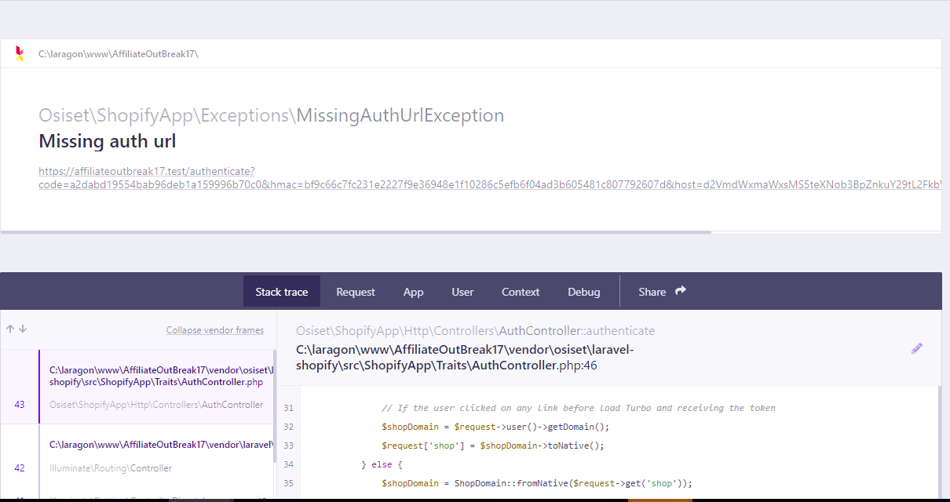Open the Context tab

521,291
